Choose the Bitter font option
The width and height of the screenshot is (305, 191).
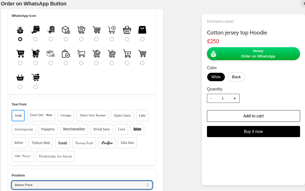point(19,143)
